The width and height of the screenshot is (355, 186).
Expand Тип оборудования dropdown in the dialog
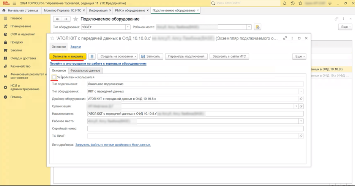(301, 91)
